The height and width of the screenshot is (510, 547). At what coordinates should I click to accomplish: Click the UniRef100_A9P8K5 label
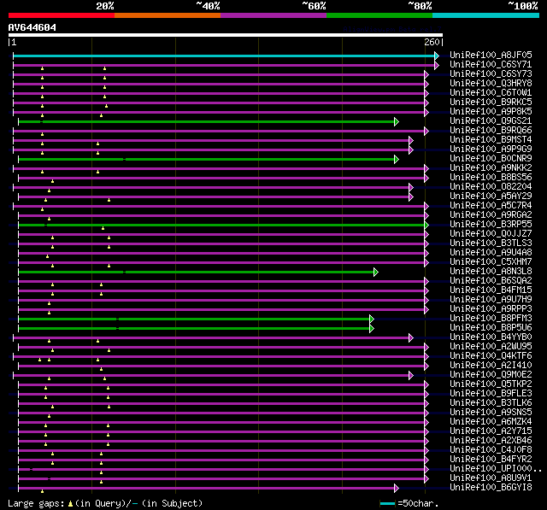(491, 112)
